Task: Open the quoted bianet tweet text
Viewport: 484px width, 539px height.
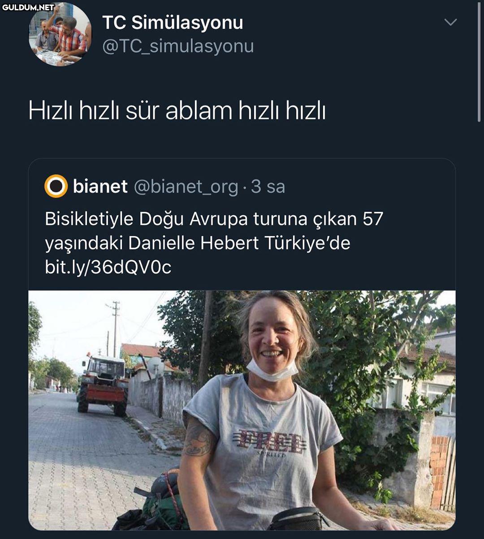Action: pyautogui.click(x=214, y=243)
